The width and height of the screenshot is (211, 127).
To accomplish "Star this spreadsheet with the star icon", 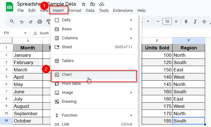I will tap(84, 4).
